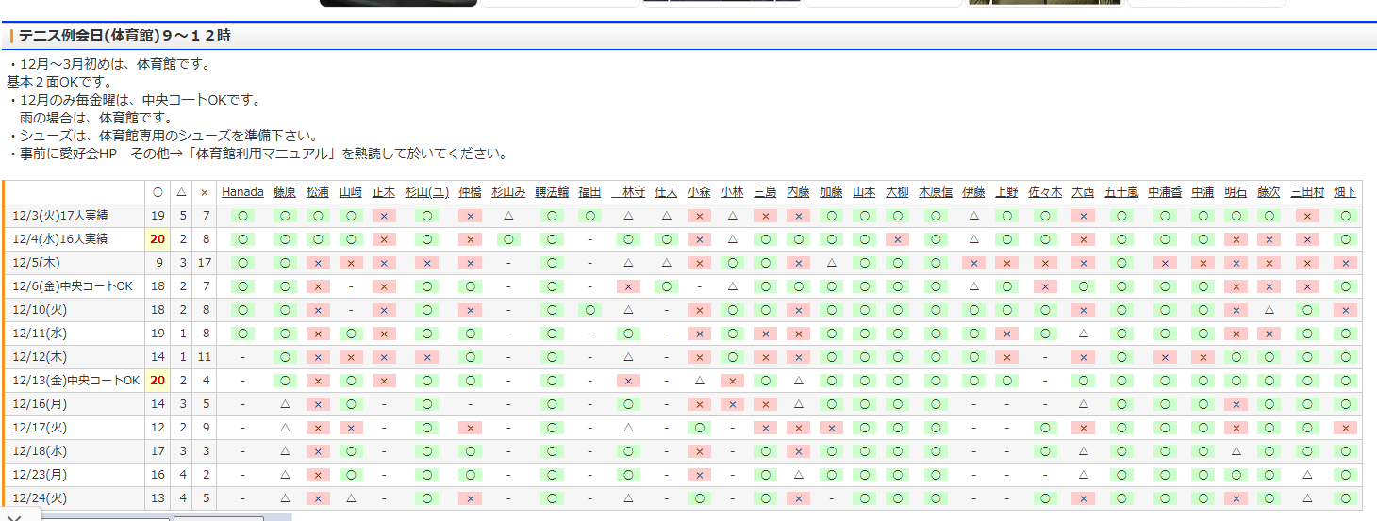Click 小林's × mark on 12/13
The width and height of the screenshot is (1377, 521).
732,381
